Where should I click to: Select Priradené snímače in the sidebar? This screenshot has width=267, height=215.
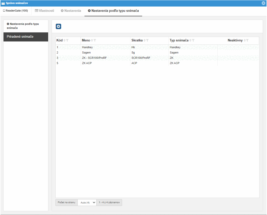(x=26, y=37)
